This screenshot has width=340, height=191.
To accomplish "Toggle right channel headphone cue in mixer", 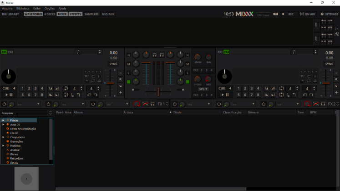I will tap(162, 55).
